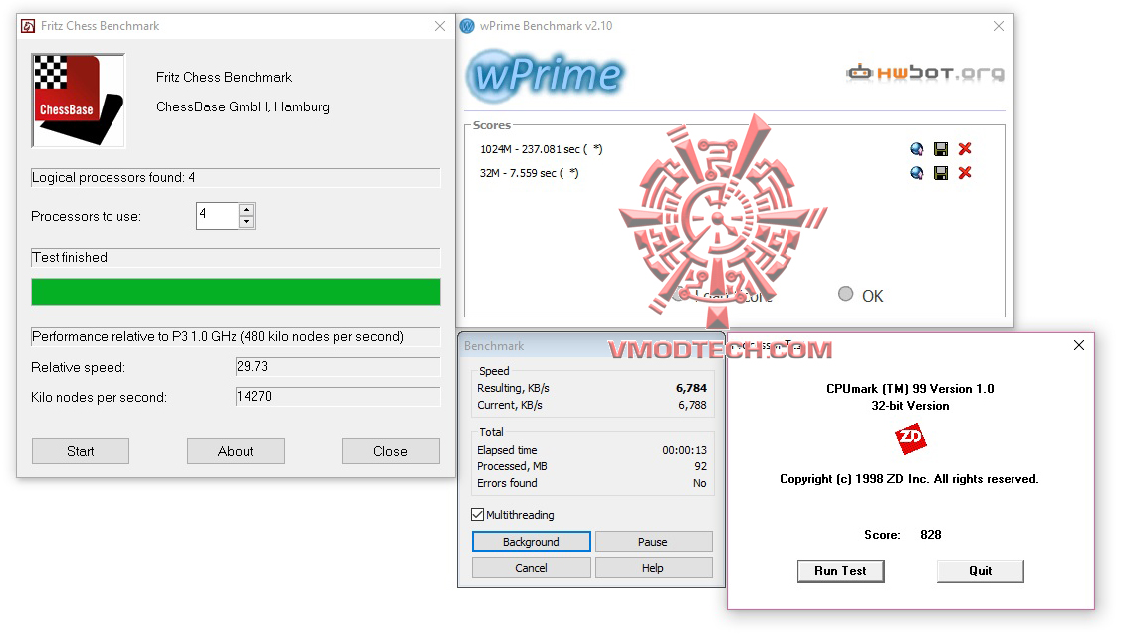
Task: Toggle the Multithreading checkbox
Action: tap(477, 515)
